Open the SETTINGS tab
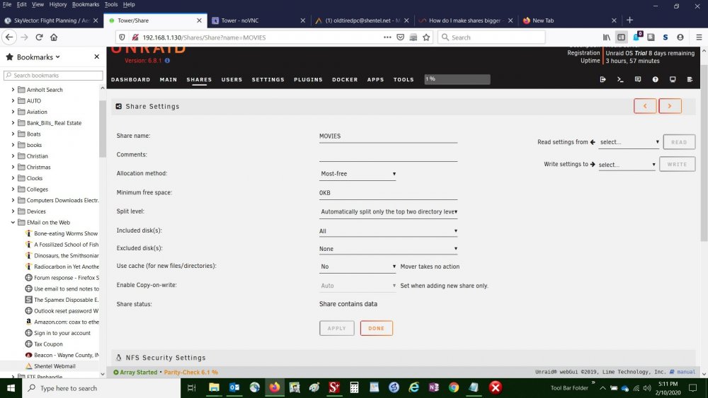This screenshot has height=398, width=708. [x=268, y=79]
